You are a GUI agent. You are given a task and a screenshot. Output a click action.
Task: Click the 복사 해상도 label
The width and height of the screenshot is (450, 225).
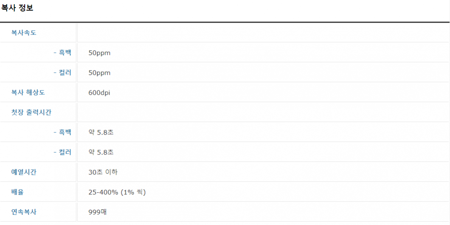28,93
